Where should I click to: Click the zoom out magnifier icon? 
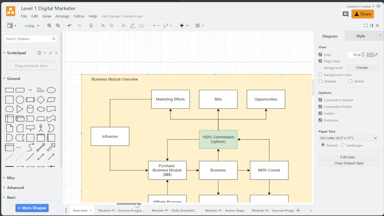point(58,26)
